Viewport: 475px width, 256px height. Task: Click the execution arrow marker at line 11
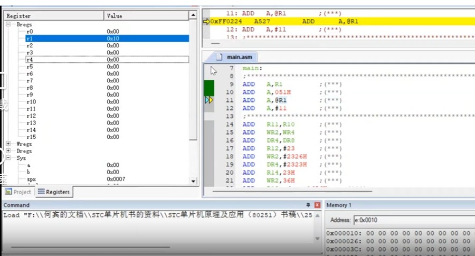click(209, 100)
